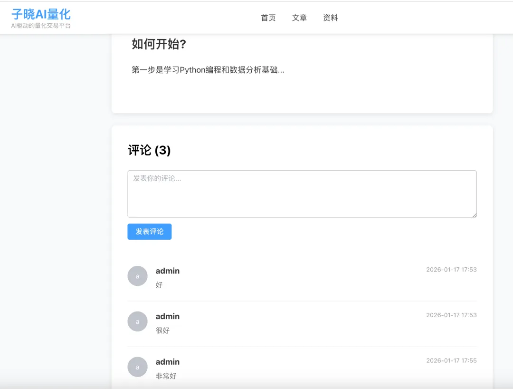
Task: Click the 发表你的评论 comment text box
Action: (x=302, y=194)
